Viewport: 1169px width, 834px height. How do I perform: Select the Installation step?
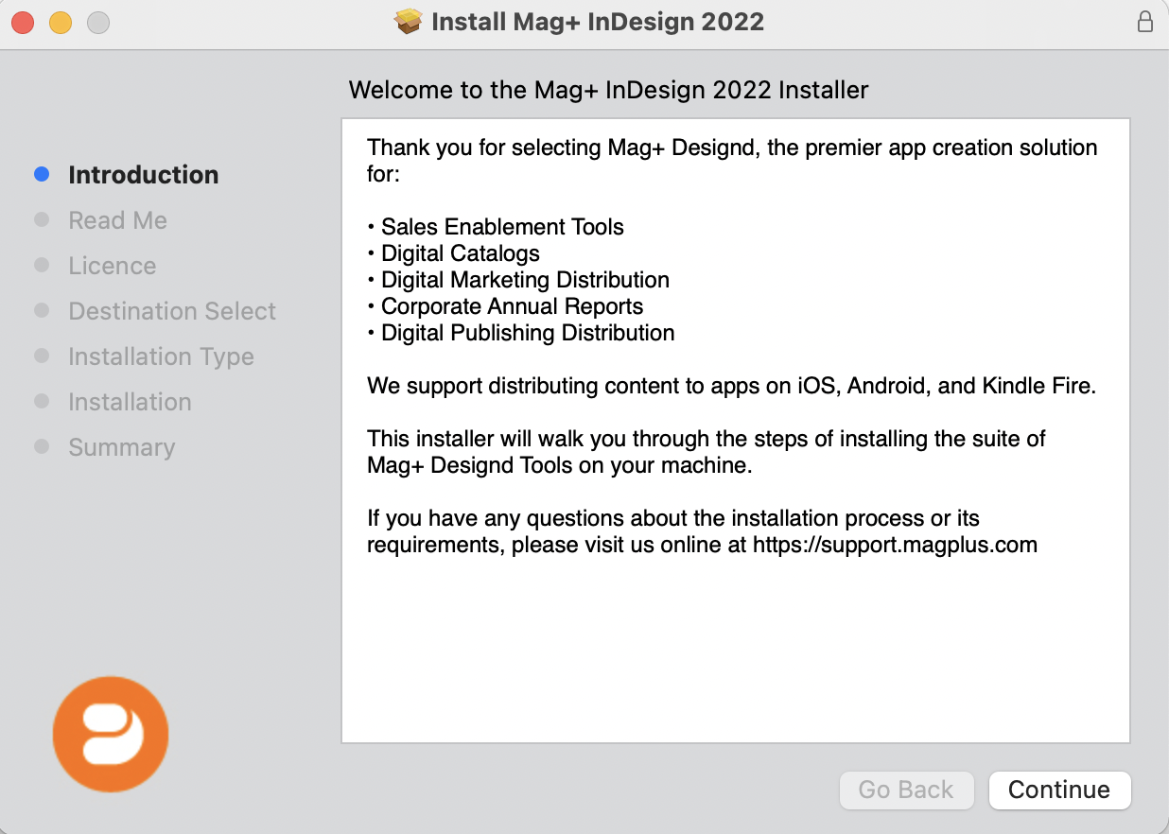pos(130,402)
